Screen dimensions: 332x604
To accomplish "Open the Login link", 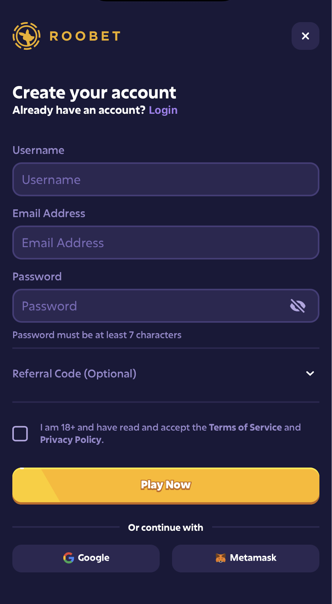I will [163, 110].
